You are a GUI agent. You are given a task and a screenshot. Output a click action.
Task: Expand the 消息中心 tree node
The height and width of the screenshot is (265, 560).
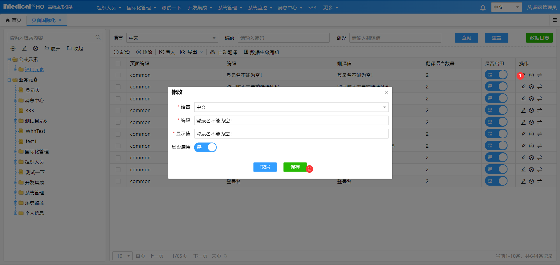point(15,100)
